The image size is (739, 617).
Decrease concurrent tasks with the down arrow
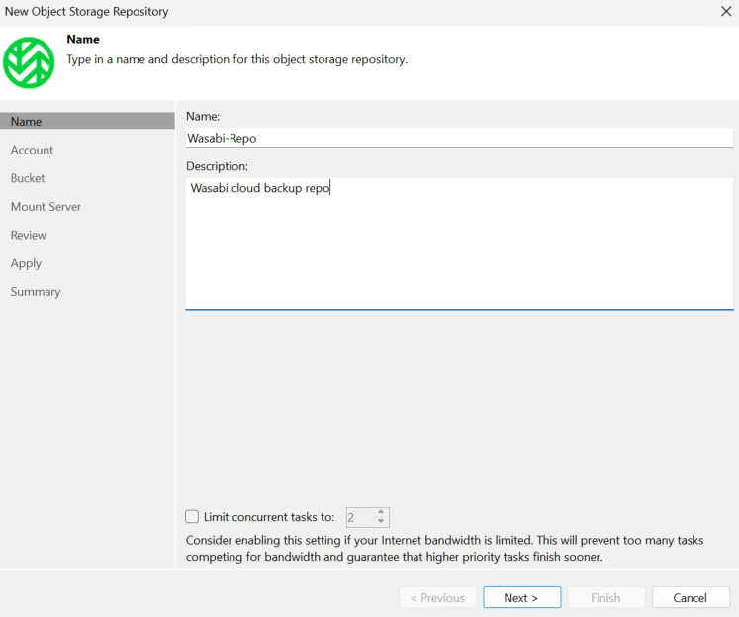pyautogui.click(x=381, y=521)
